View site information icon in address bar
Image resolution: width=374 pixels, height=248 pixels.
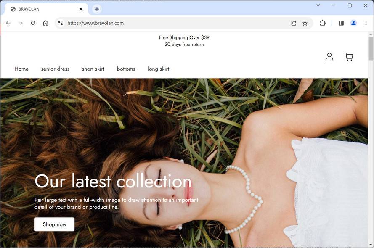[61, 23]
